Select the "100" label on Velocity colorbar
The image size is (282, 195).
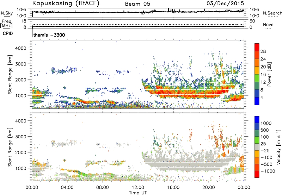point(265,137)
